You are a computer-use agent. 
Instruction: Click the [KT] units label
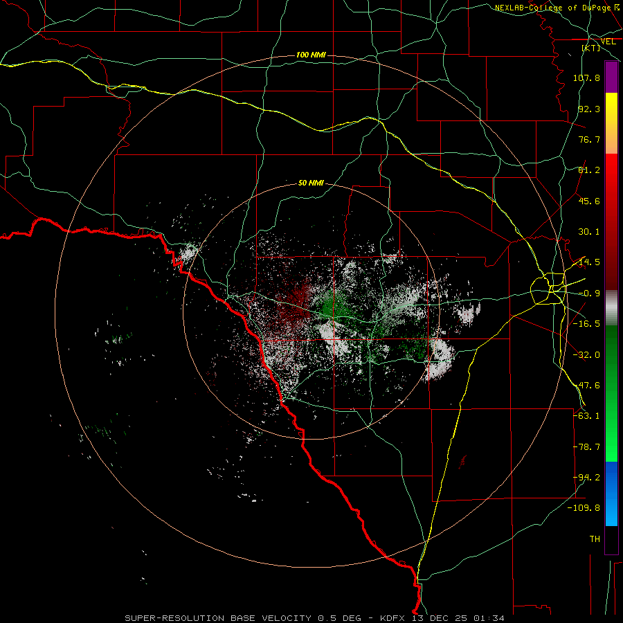[x=591, y=48]
